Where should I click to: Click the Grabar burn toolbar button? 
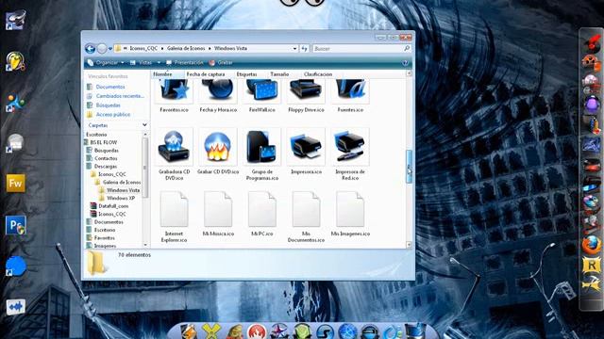click(221, 63)
